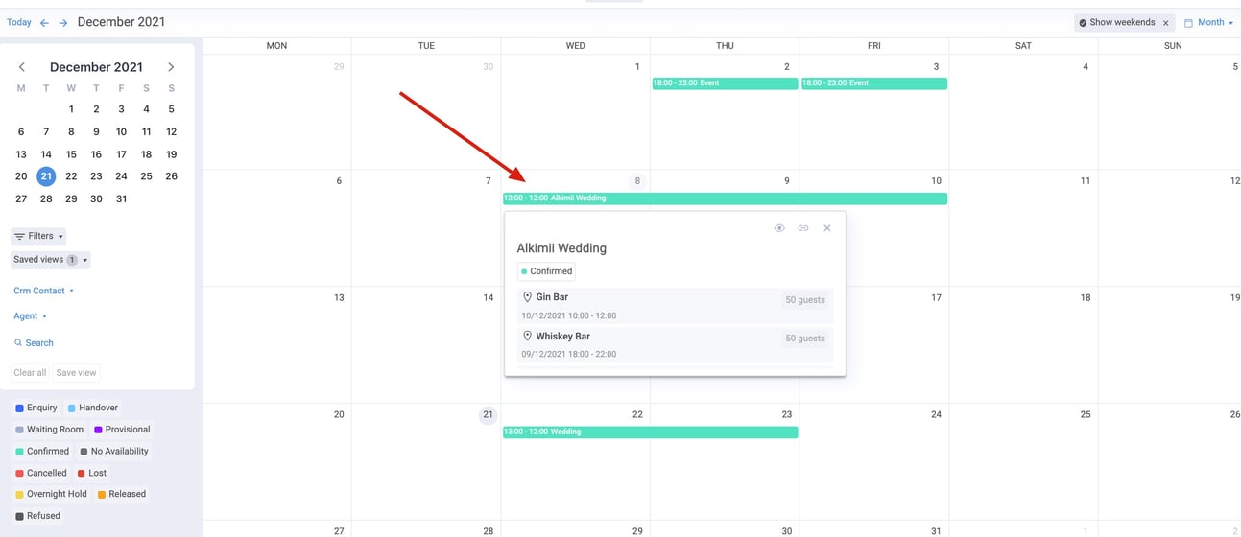The height and width of the screenshot is (537, 1241).
Task: Close the Alkimii Wedding popup
Action: pos(827,228)
